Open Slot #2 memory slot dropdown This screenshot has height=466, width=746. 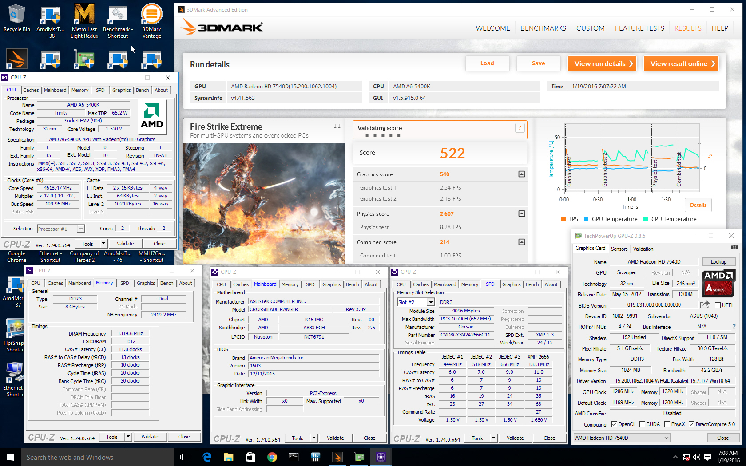click(x=430, y=302)
